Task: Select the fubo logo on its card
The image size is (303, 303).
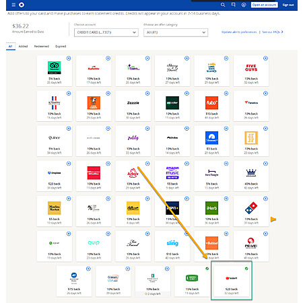Action: [x=211, y=103]
